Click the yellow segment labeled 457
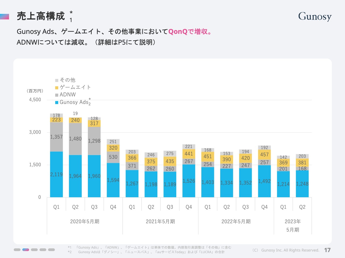This screenshot has height=258, width=345. click(x=264, y=155)
